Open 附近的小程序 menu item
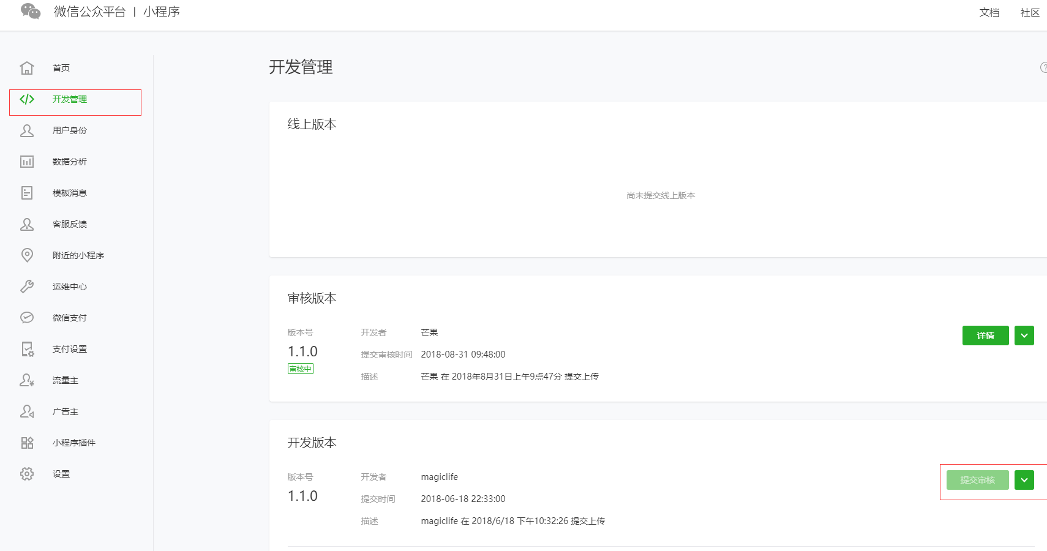Image resolution: width=1047 pixels, height=551 pixels. coord(78,255)
